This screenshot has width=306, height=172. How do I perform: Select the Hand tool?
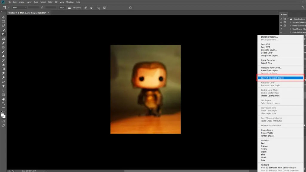3,99
